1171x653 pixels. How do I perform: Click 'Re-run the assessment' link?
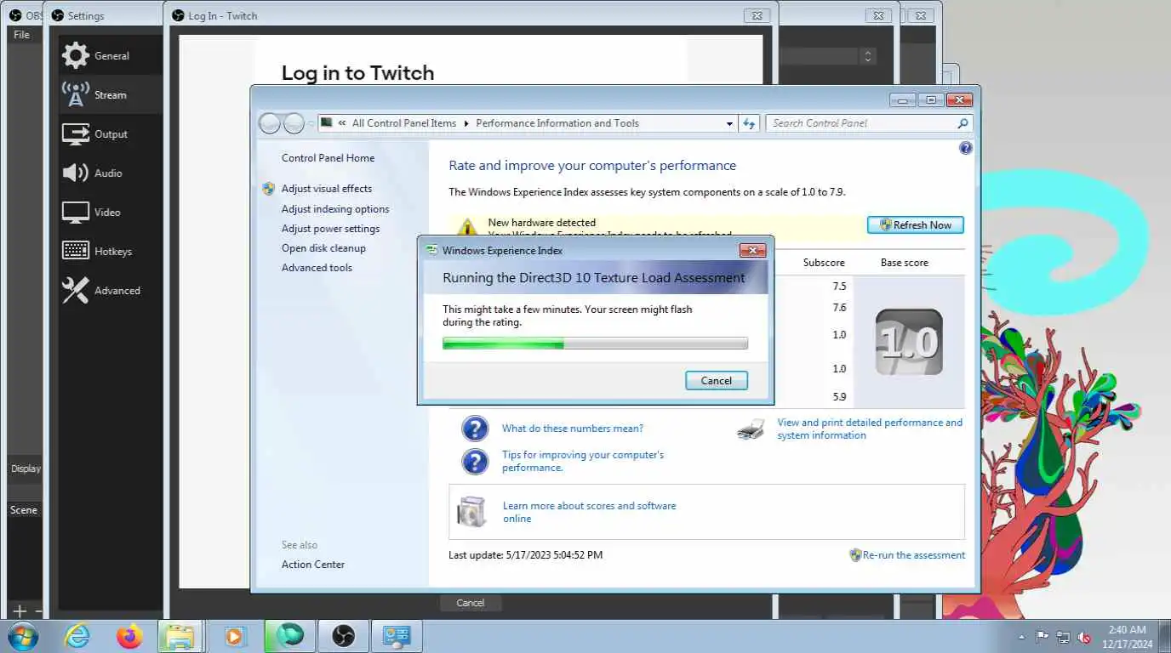click(x=914, y=555)
